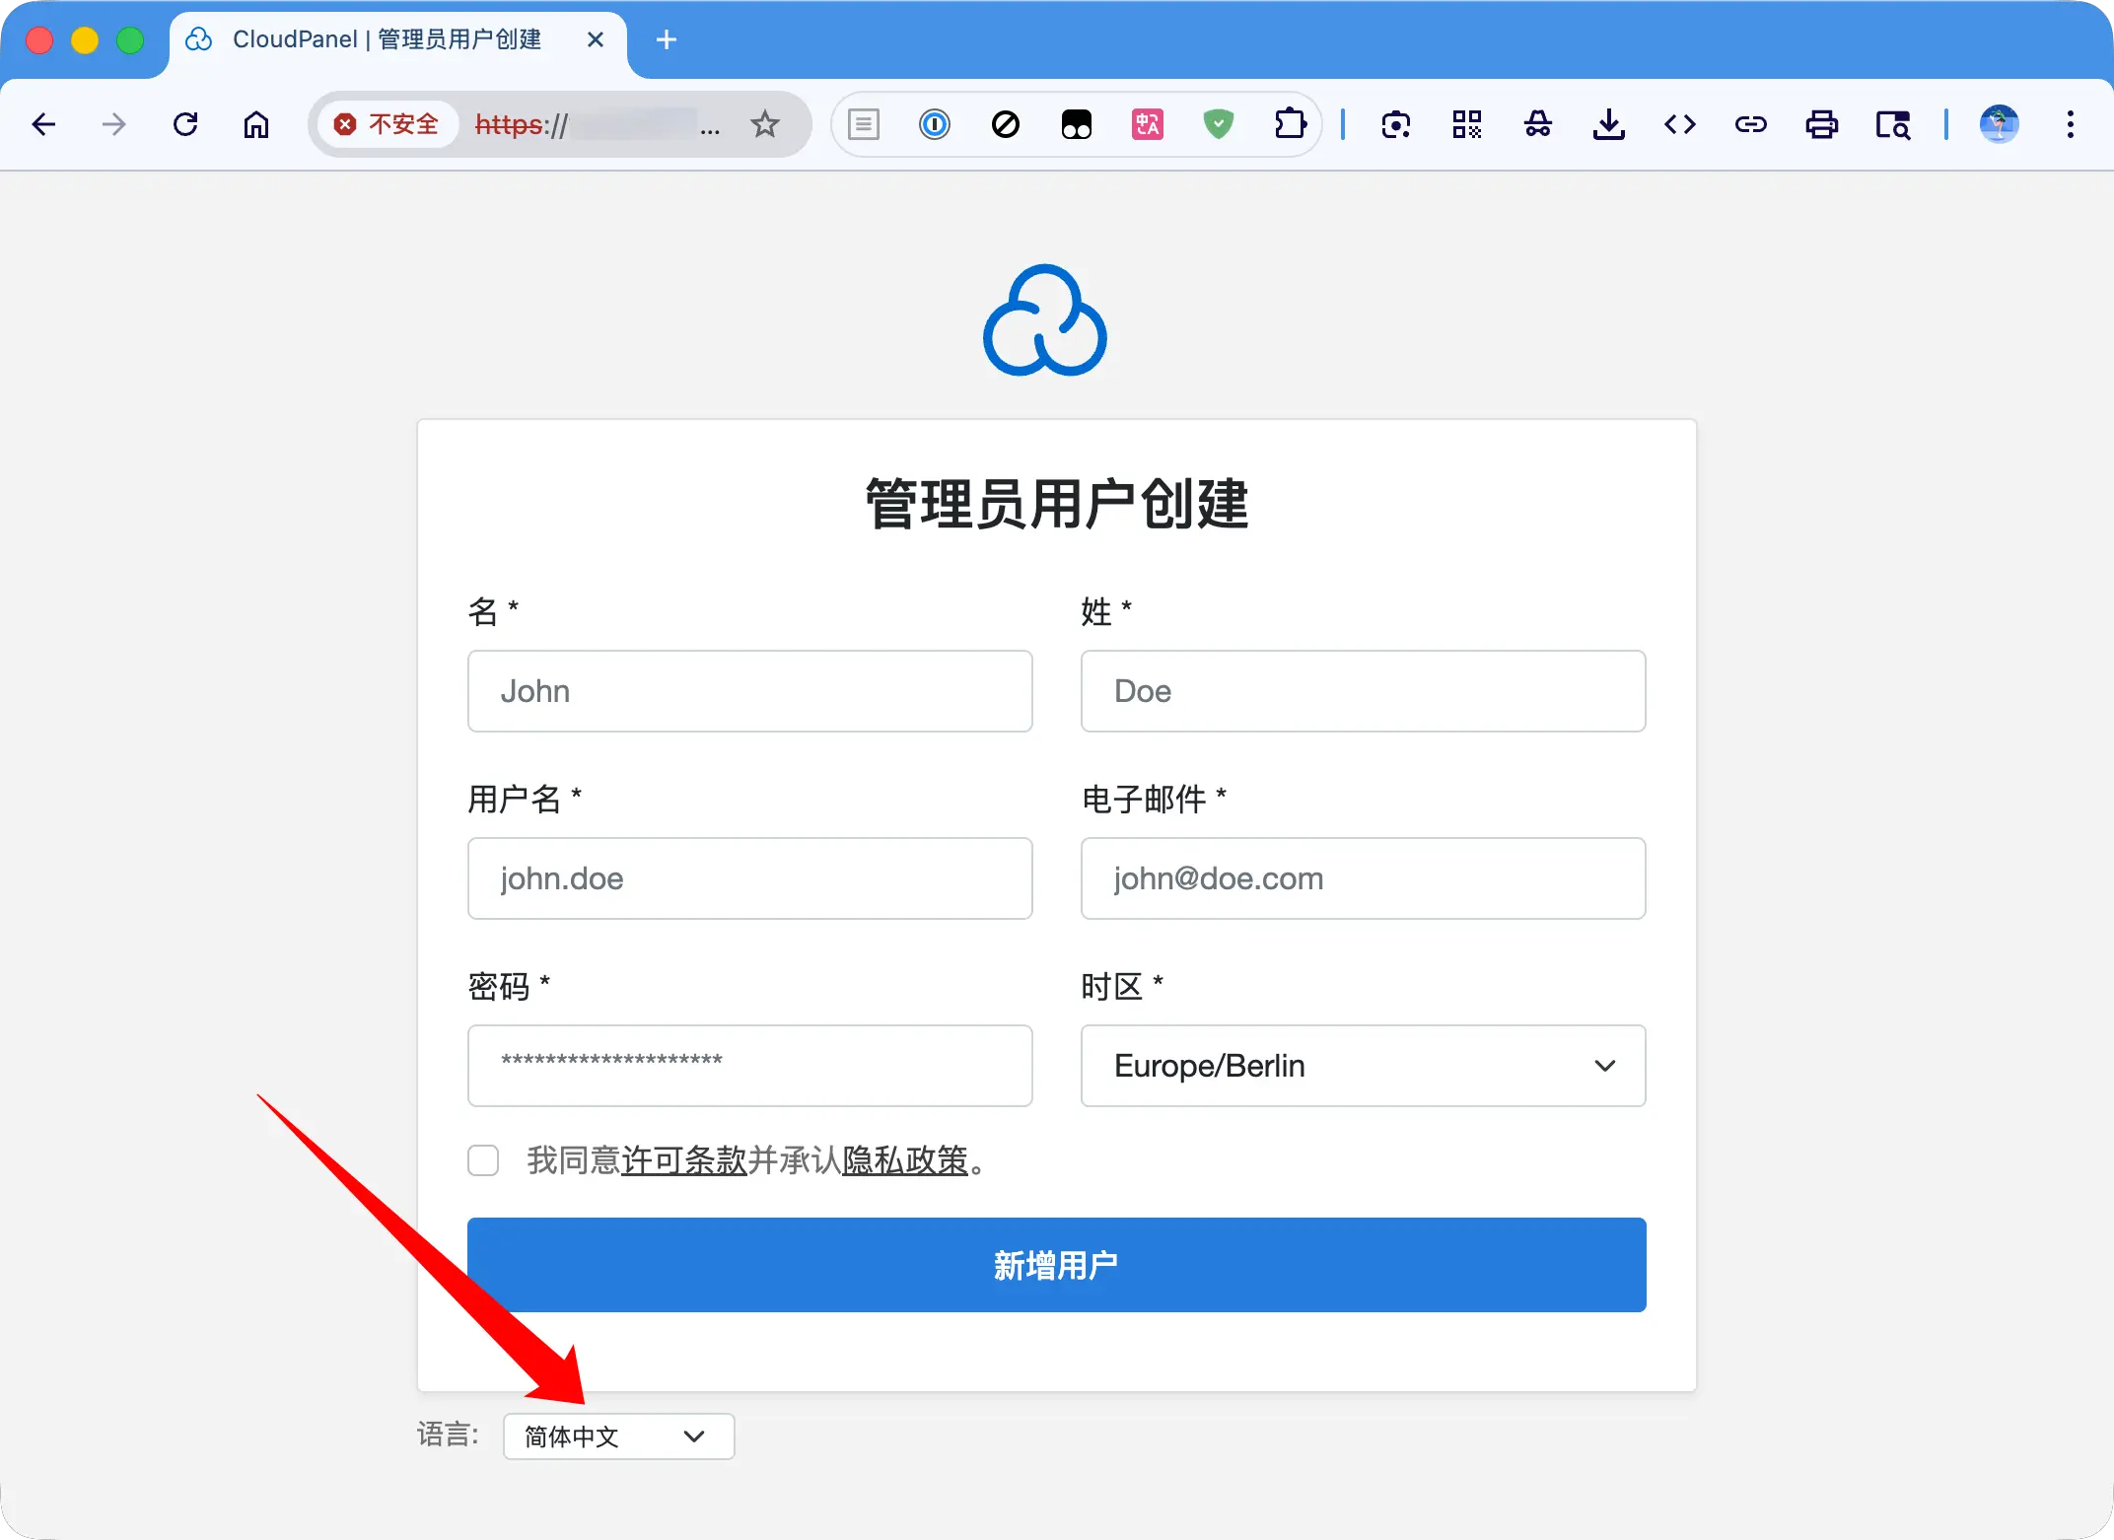Screen dimensions: 2114x1540
Task: Check the agree to license terms checkbox
Action: coord(483,1160)
